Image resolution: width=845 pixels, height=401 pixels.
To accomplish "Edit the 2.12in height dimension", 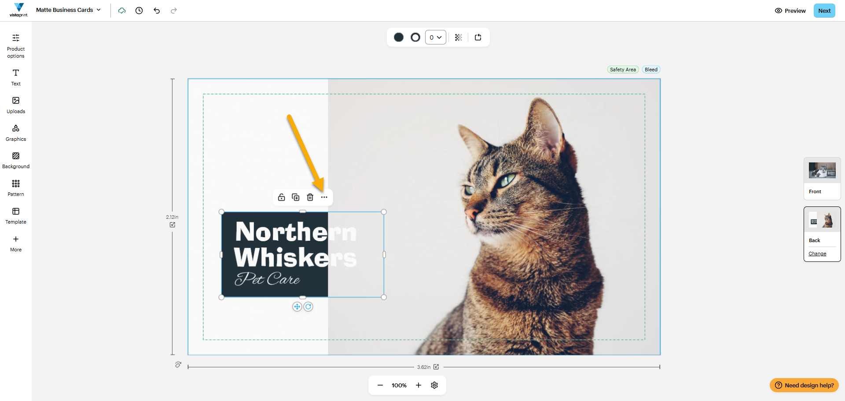I will 173,225.
